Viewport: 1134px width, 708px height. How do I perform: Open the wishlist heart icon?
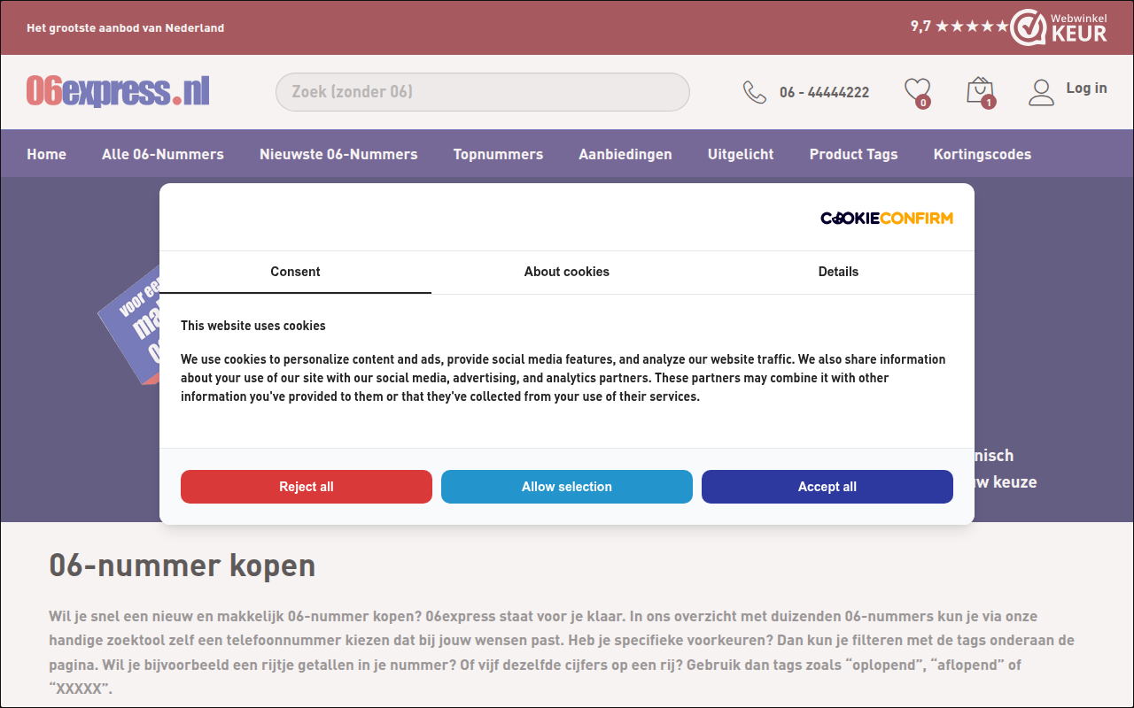pos(917,91)
